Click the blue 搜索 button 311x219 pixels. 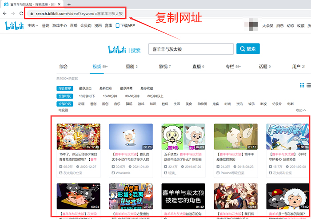pyautogui.click(x=248, y=49)
